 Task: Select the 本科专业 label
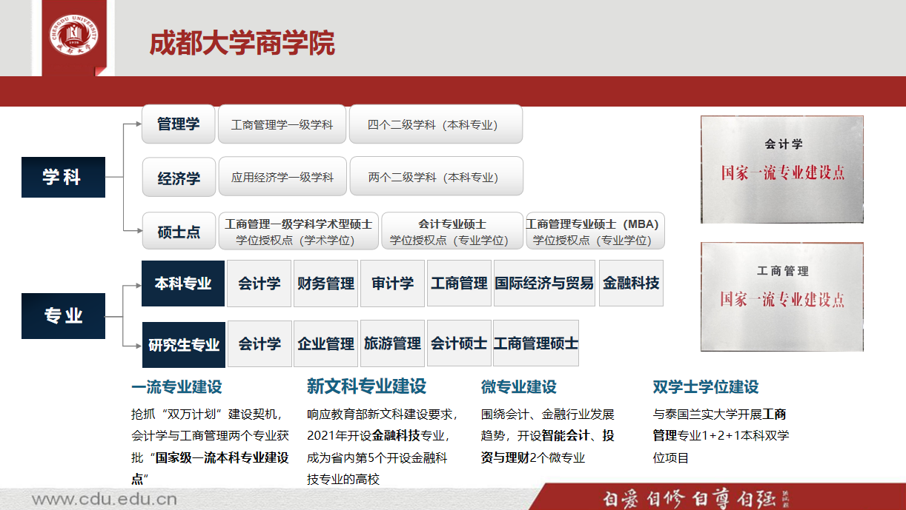pos(183,283)
